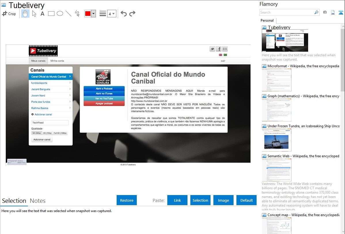Activate the hand pan tool
Viewport: 345px width, 234px height.
coord(25,14)
